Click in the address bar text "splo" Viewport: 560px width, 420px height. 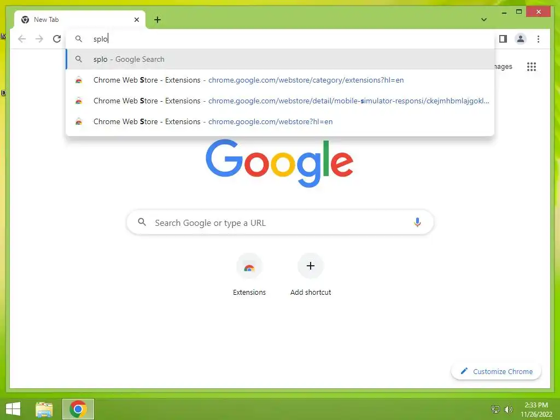[101, 39]
